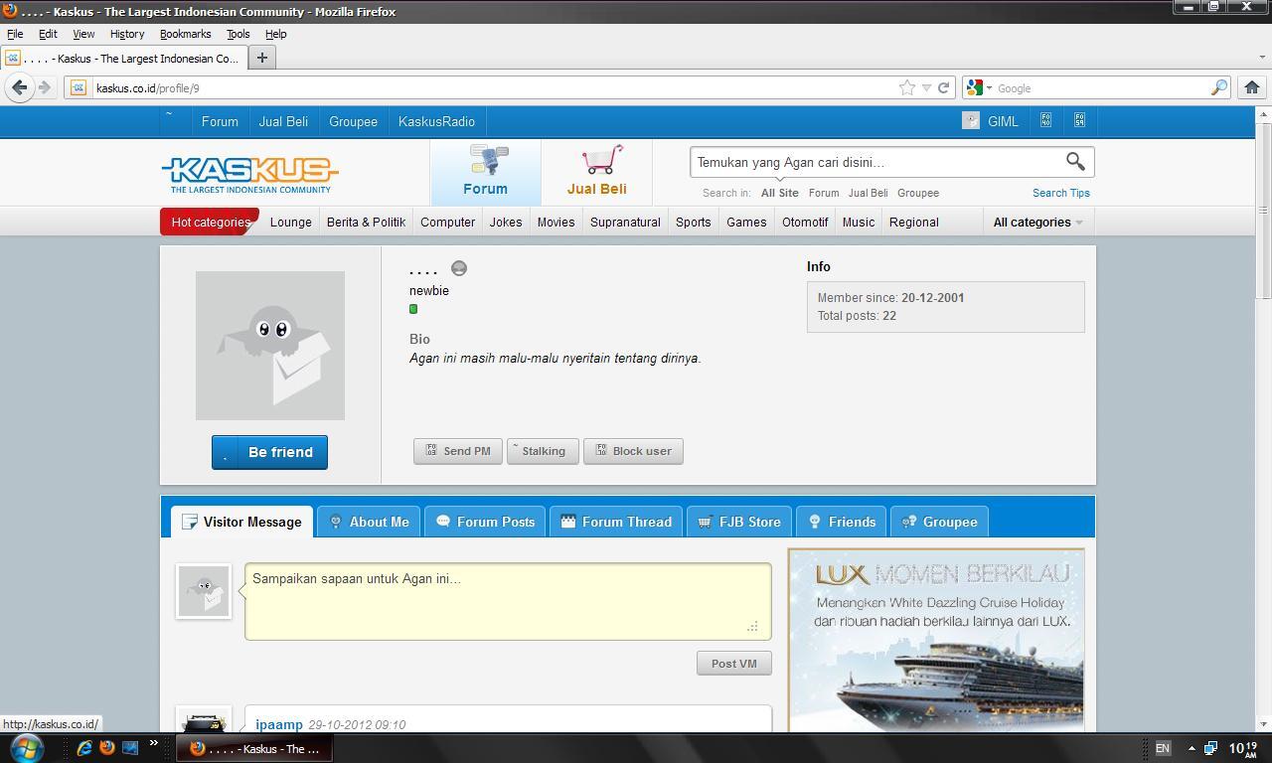Reload the page using the refresh icon

tap(944, 87)
